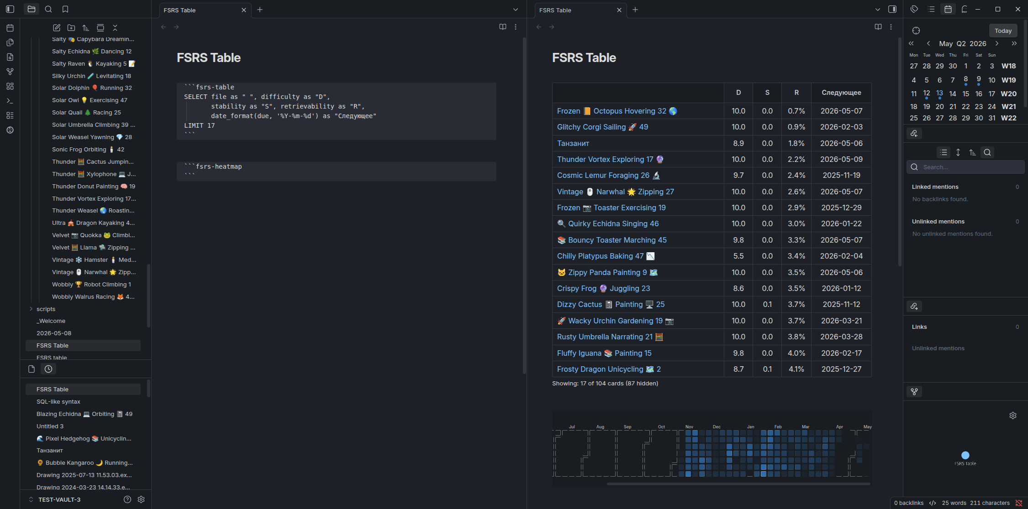Toggle reading view in the right pane
1028x509 pixels.
[878, 27]
